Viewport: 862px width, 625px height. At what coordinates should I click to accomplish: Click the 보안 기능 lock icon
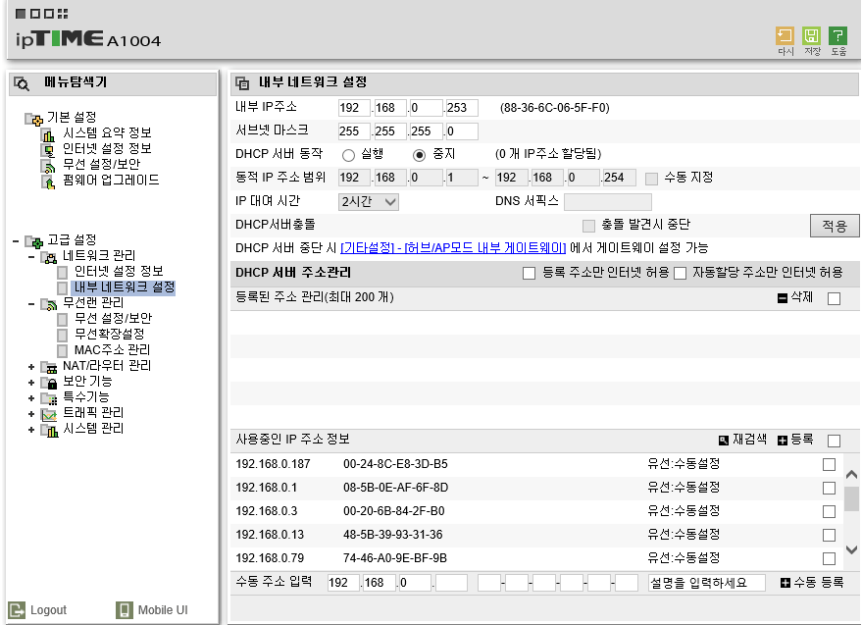[x=49, y=383]
